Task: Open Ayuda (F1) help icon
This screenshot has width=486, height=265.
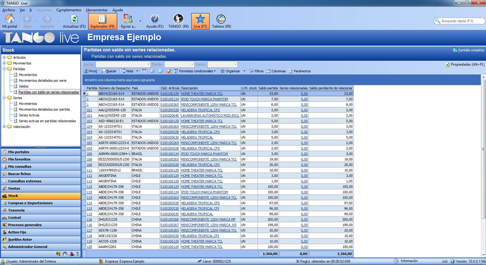Action: click(154, 19)
